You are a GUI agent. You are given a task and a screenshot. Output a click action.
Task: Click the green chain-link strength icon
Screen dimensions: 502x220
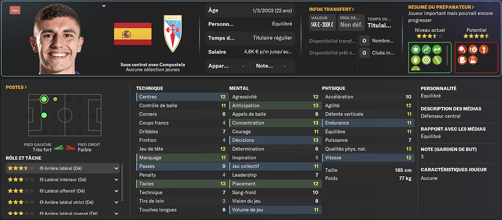point(437,60)
